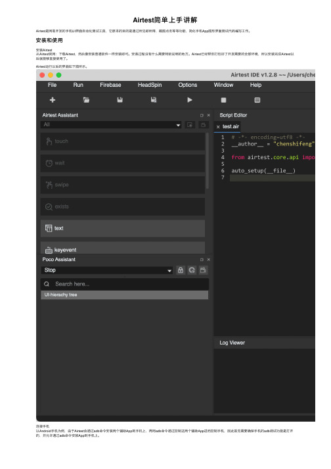The width and height of the screenshot is (331, 469).
Task: Click the from airtest.core.api line
Action: [x=273, y=157]
